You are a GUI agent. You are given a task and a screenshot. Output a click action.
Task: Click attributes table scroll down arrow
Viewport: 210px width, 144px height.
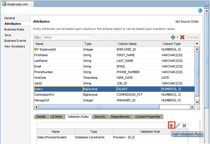click(x=197, y=102)
